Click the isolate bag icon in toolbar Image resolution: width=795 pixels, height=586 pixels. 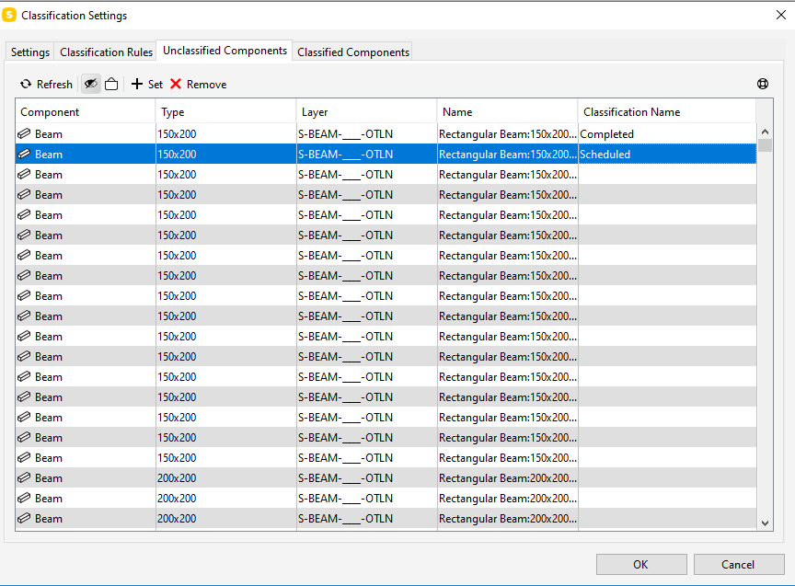(111, 84)
